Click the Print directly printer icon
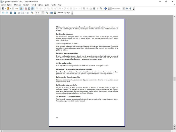 coord(29,8)
